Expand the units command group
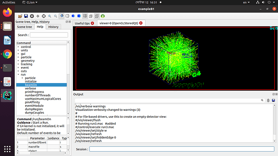 (x=18, y=50)
